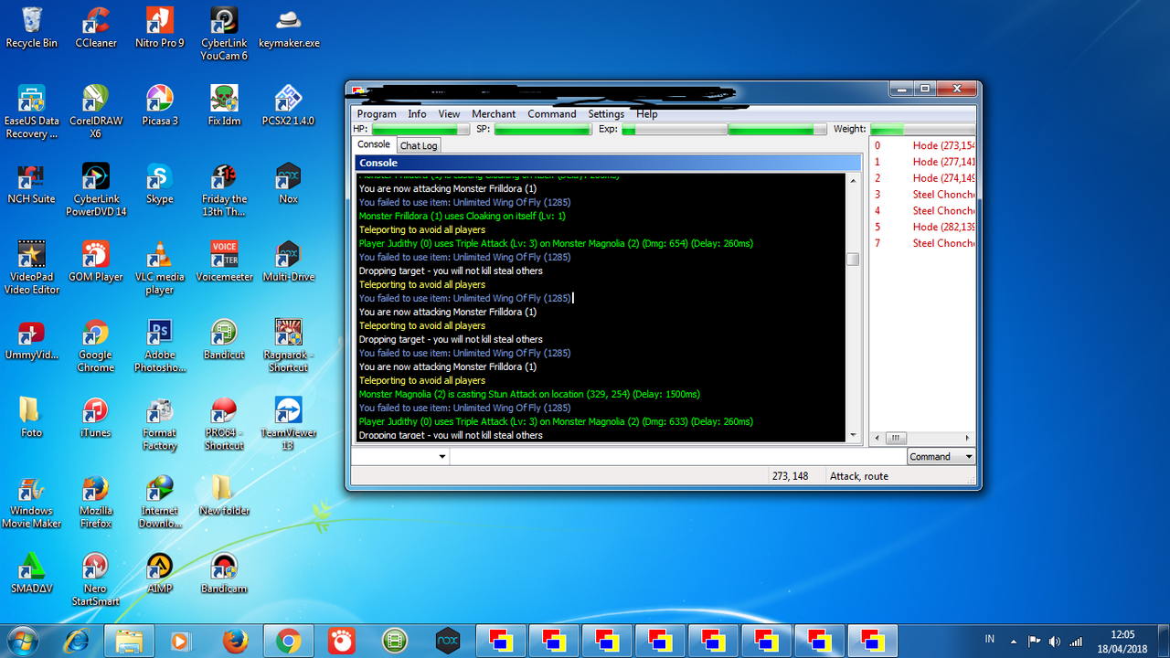Click the Attack, route status text

click(x=858, y=476)
